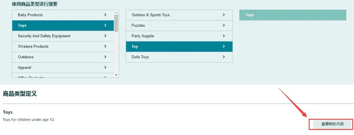
Task: Expand Apparel category chevron
Action: pos(105,67)
